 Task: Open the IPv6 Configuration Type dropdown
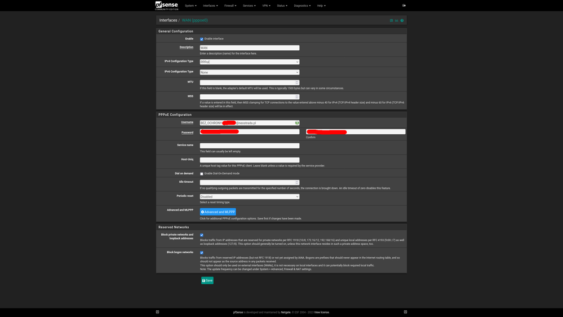pos(249,72)
